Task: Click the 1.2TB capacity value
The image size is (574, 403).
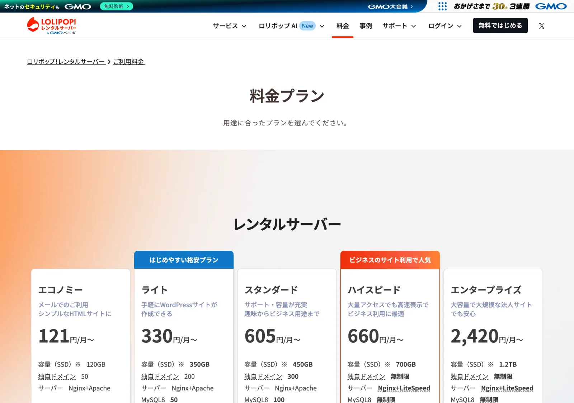Action: coord(508,364)
